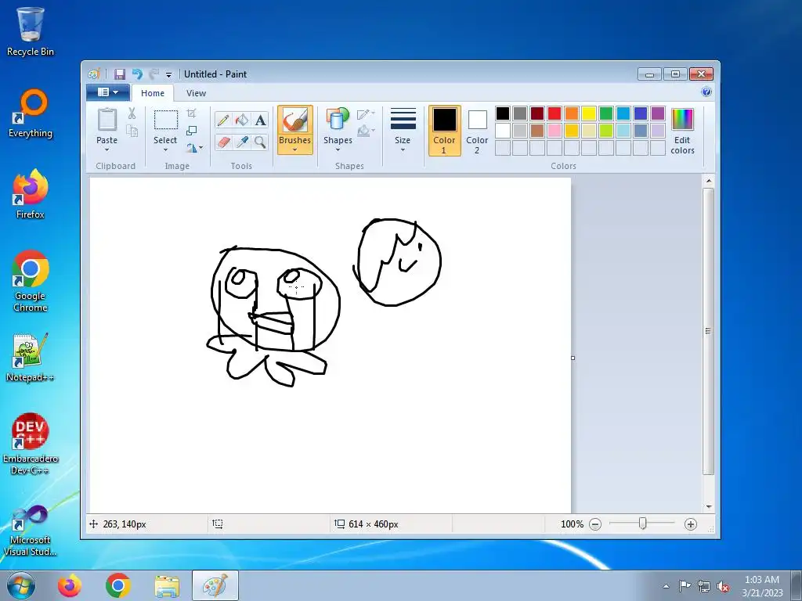Select the Pencil tool
802x601 pixels.
click(x=223, y=120)
